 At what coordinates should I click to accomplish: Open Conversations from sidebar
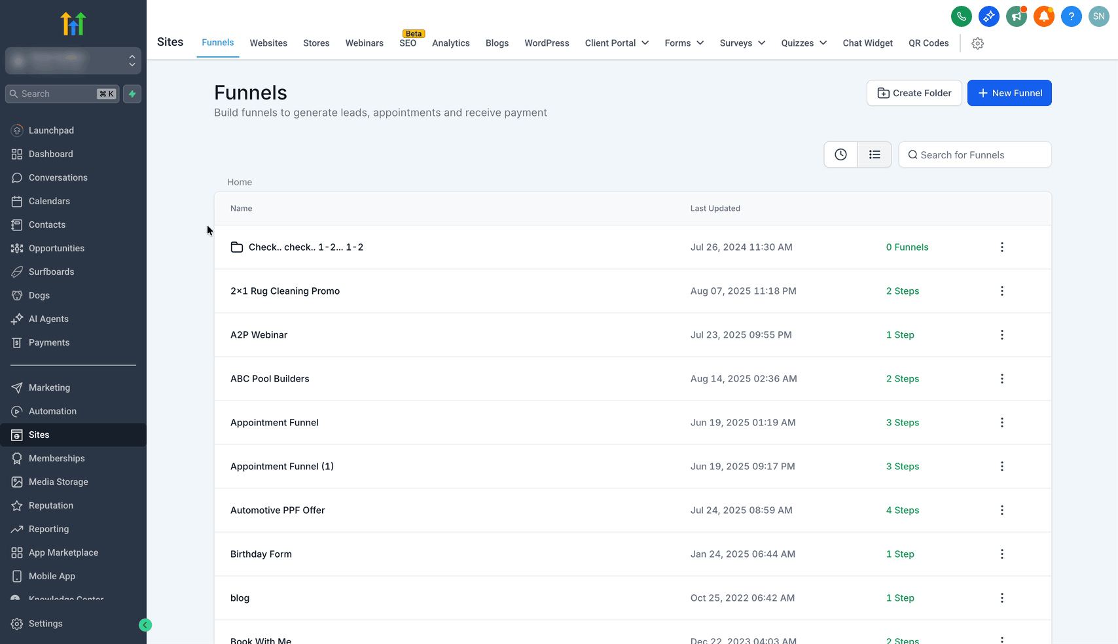point(73,177)
